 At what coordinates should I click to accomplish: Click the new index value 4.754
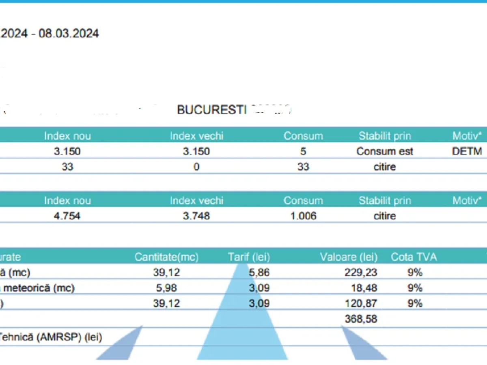point(67,216)
